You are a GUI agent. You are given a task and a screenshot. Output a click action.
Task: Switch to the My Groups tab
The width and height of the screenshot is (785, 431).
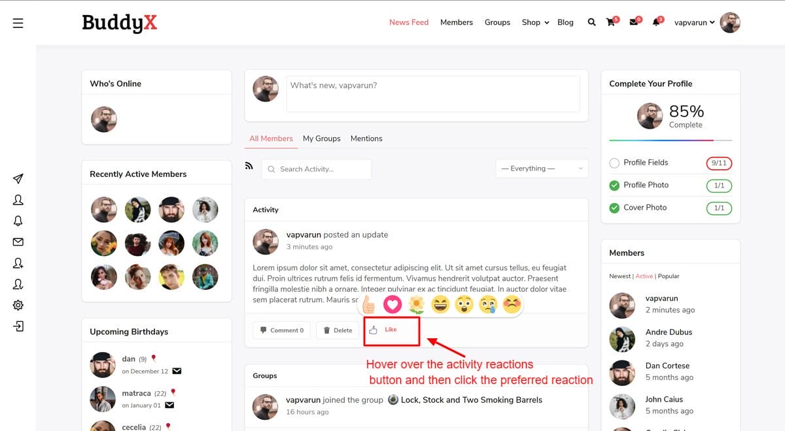321,138
